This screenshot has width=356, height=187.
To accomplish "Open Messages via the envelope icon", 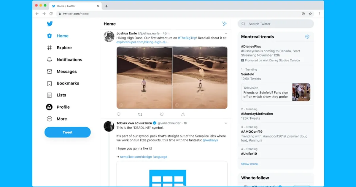I will [49, 72].
